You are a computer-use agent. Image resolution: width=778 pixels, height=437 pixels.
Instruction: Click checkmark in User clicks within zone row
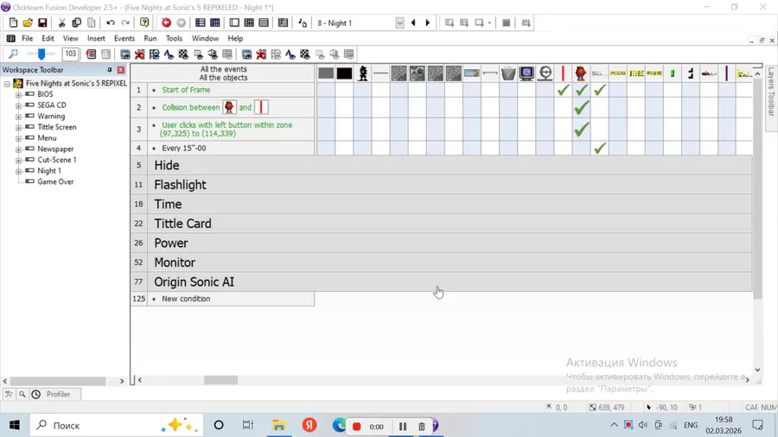[x=581, y=130]
